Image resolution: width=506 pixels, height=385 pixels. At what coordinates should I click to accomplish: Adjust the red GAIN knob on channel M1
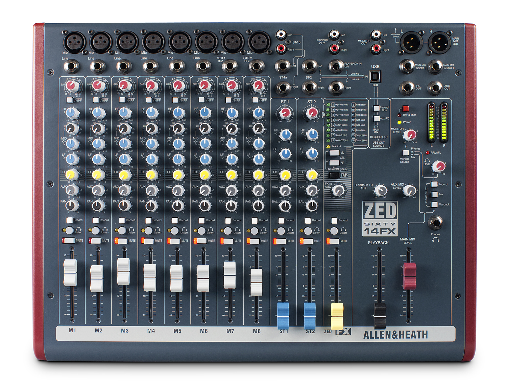pyautogui.click(x=71, y=86)
